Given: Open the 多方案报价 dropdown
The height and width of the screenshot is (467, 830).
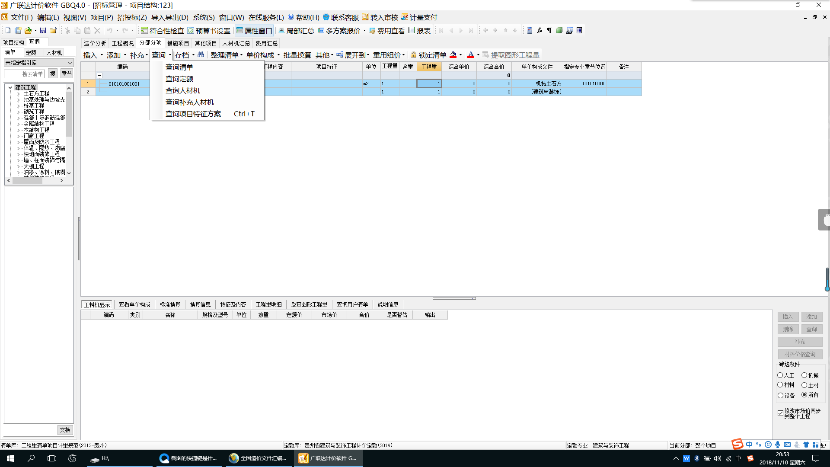Looking at the screenshot, I should 364,31.
